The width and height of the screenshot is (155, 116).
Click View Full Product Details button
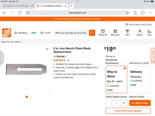pos(128,111)
